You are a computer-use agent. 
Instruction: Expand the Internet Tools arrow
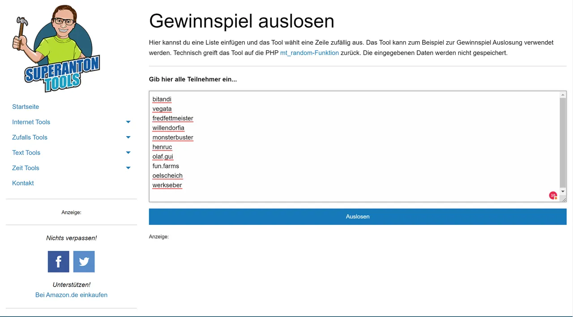pos(128,122)
